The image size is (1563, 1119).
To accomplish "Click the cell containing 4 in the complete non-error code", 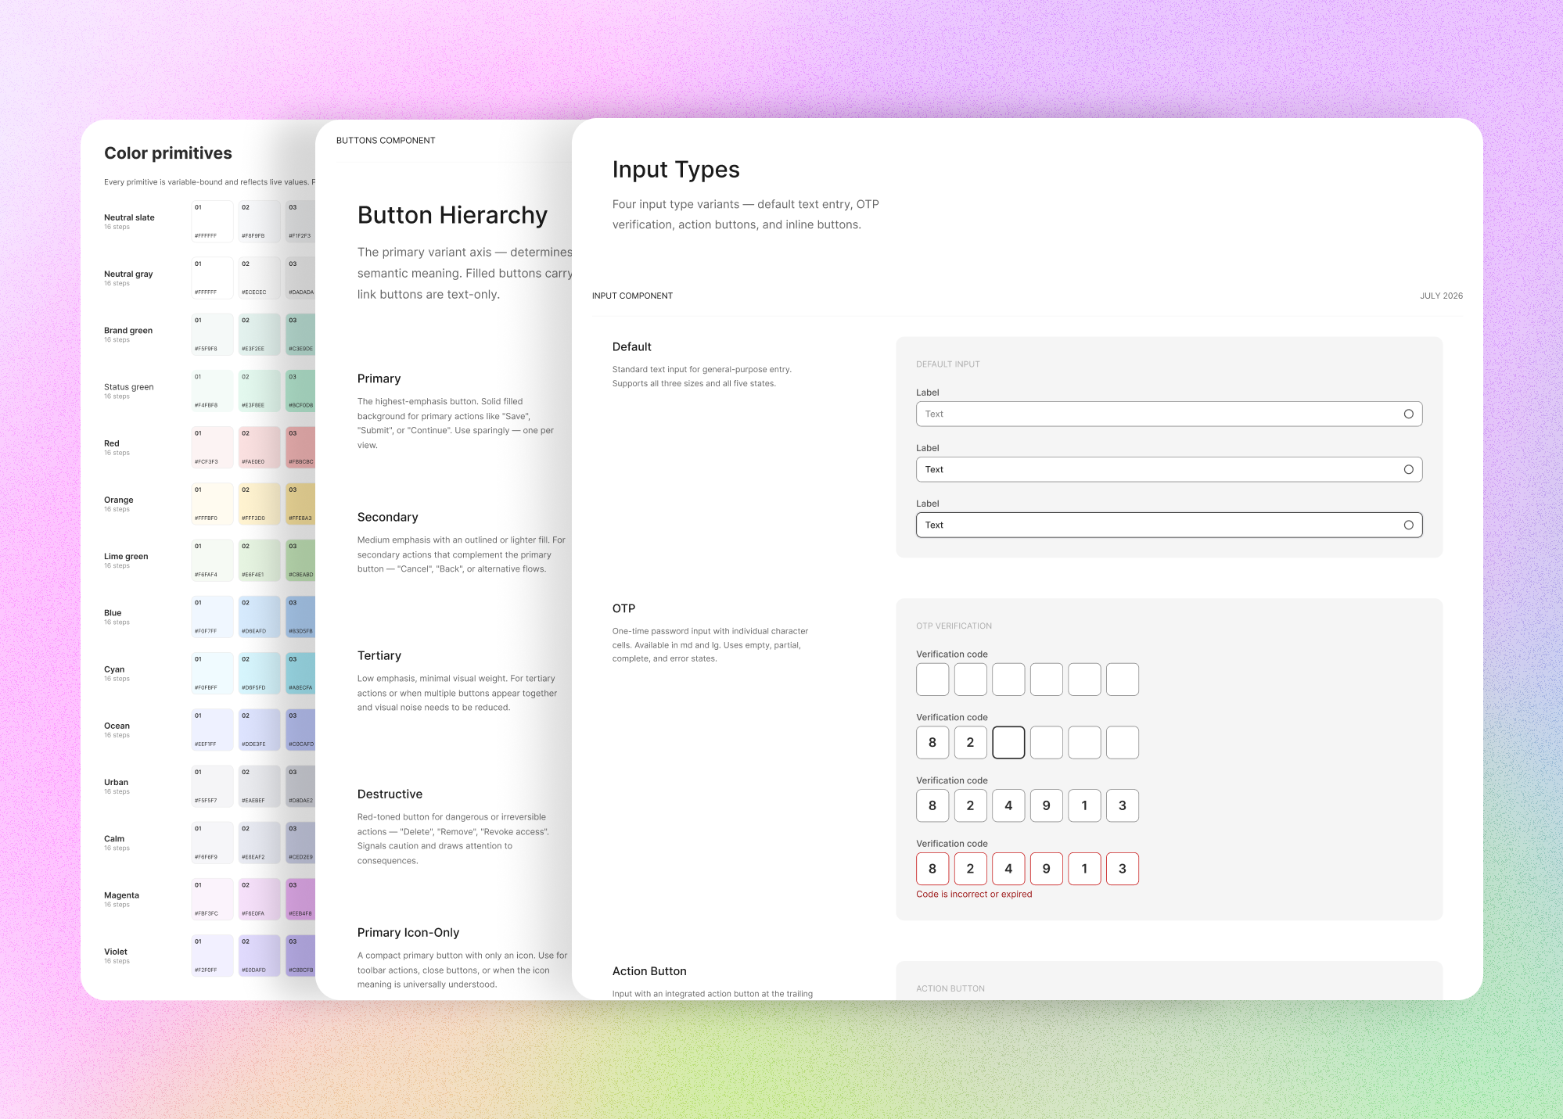I will coord(1008,805).
